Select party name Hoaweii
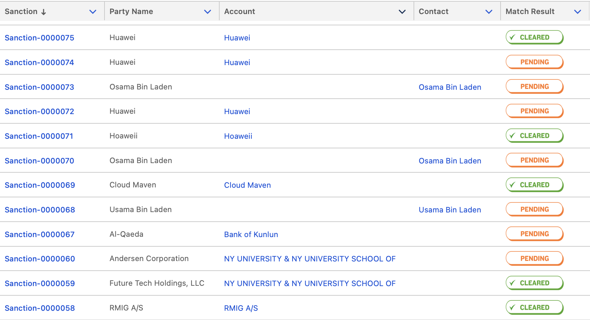This screenshot has height=320, width=590. point(123,136)
